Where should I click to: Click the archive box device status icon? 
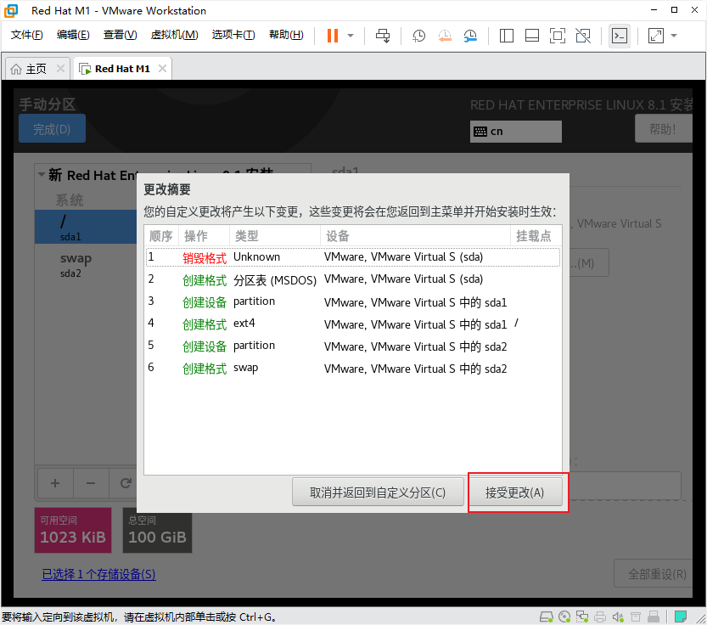tap(636, 617)
